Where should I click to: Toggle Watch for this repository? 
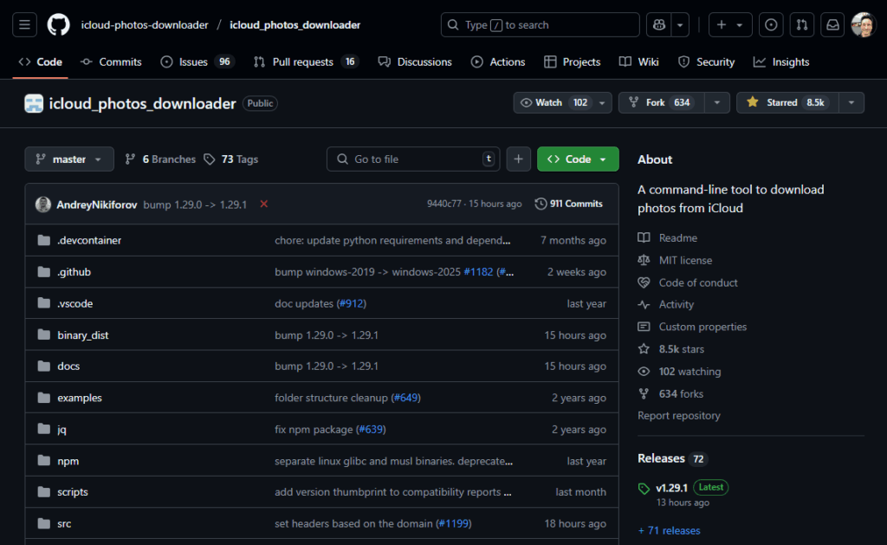point(553,102)
